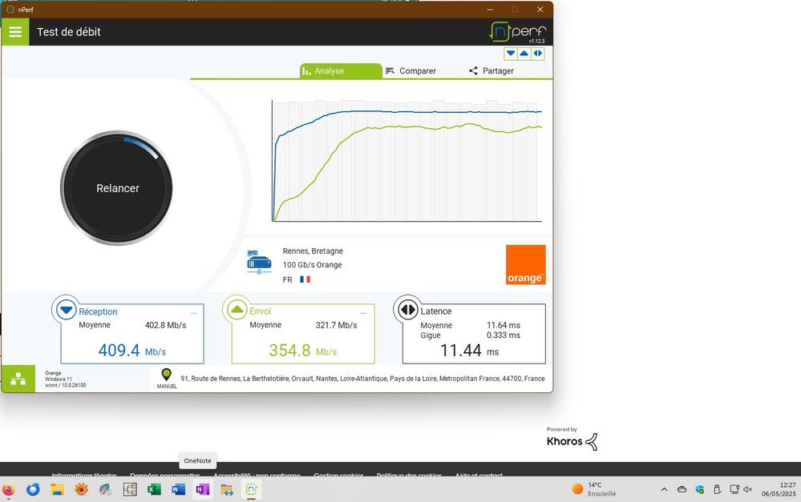
Task: Toggle the download curve arrow button
Action: pos(511,54)
